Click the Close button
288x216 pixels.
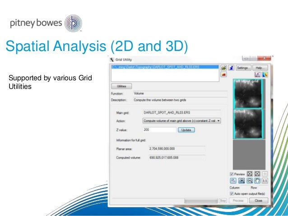click(x=258, y=200)
